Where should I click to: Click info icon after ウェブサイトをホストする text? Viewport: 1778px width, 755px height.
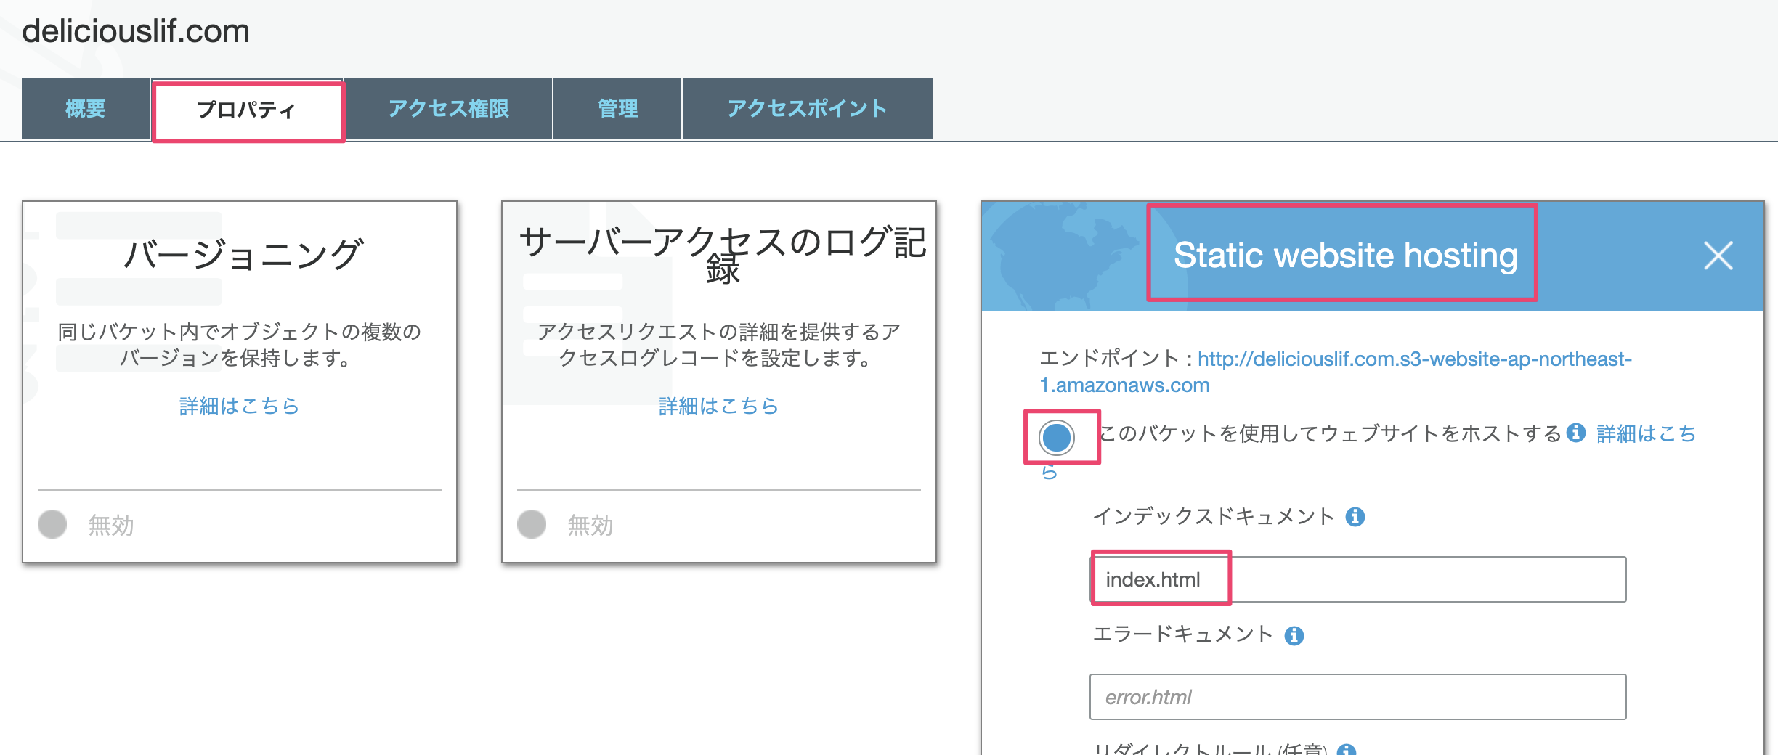1575,433
